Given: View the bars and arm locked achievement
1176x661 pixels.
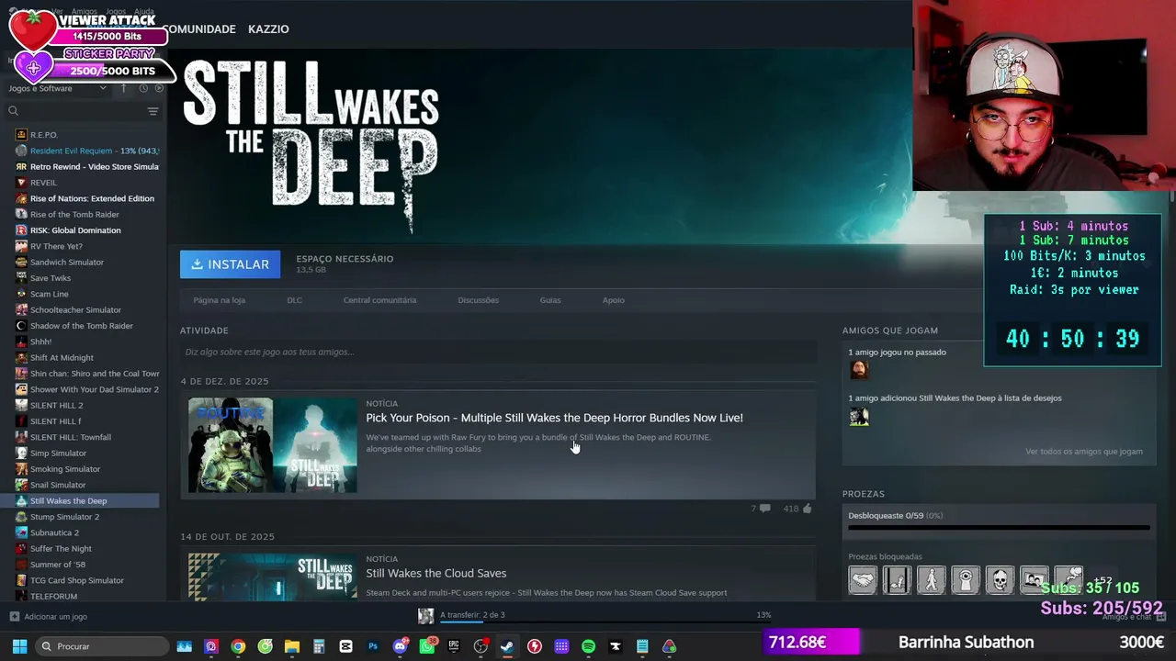Looking at the screenshot, I should 897,580.
